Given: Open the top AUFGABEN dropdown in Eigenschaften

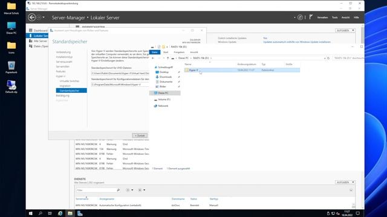Looking at the screenshot, I should pyautogui.click(x=345, y=30).
